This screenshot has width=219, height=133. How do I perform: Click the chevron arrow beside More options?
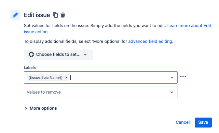(x=26, y=108)
